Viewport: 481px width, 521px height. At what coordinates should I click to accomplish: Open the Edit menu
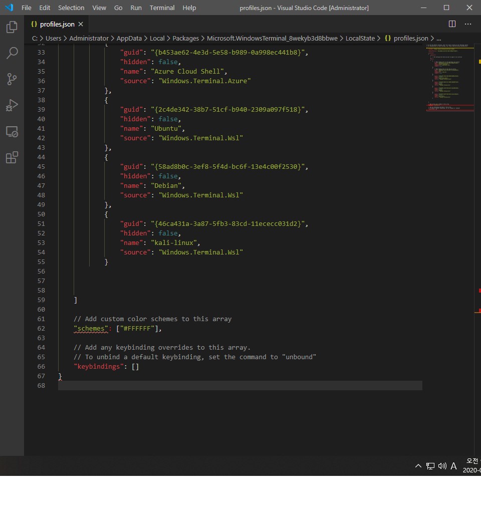click(45, 8)
